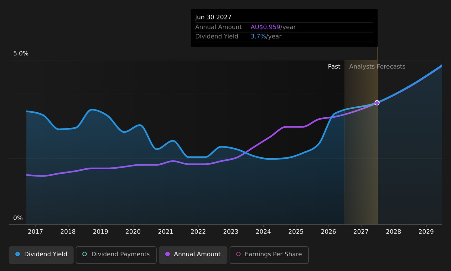Enable the Dividend Payments series

pos(116,255)
